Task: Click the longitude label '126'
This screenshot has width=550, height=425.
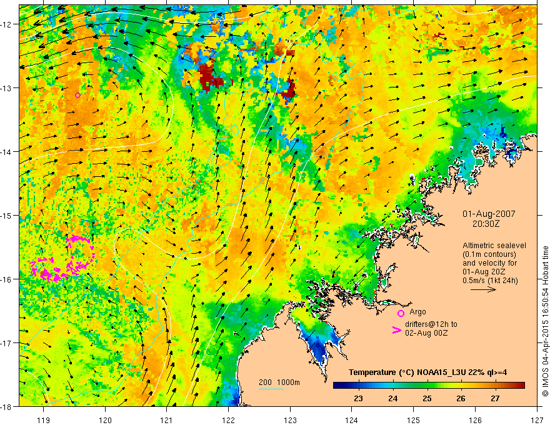Action: point(475,420)
